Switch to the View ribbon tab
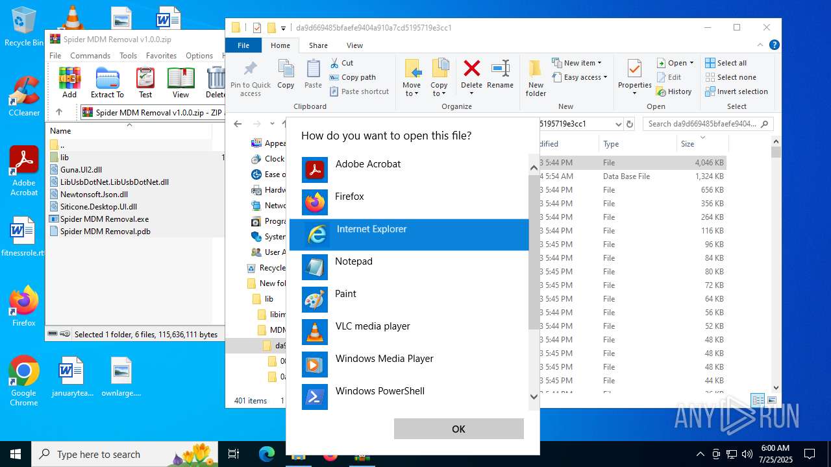 354,45
